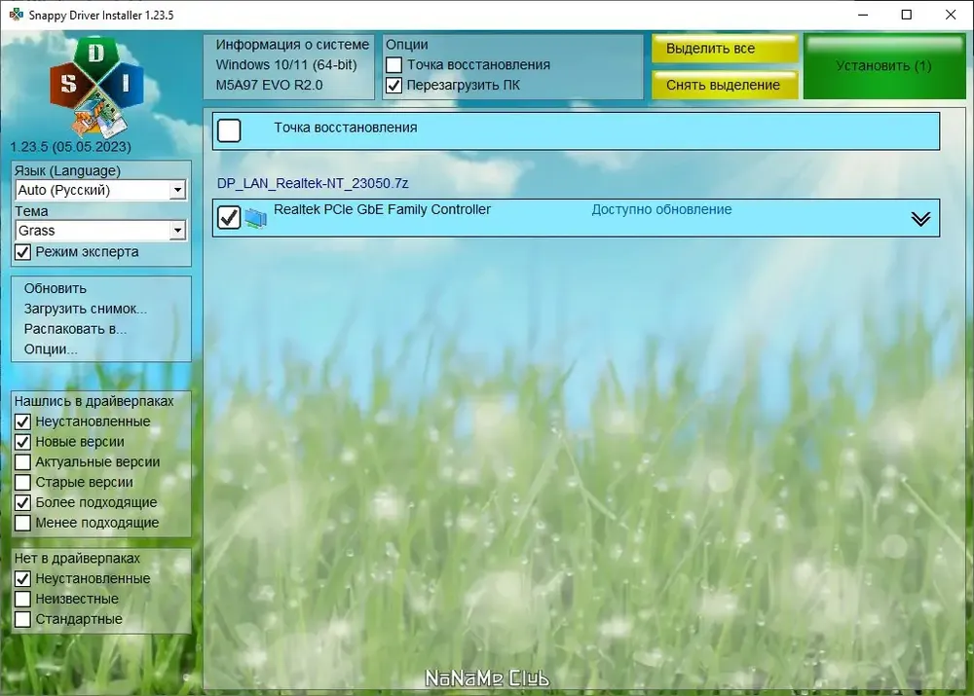
Task: Uncheck Новые версии filter
Action: (23, 442)
